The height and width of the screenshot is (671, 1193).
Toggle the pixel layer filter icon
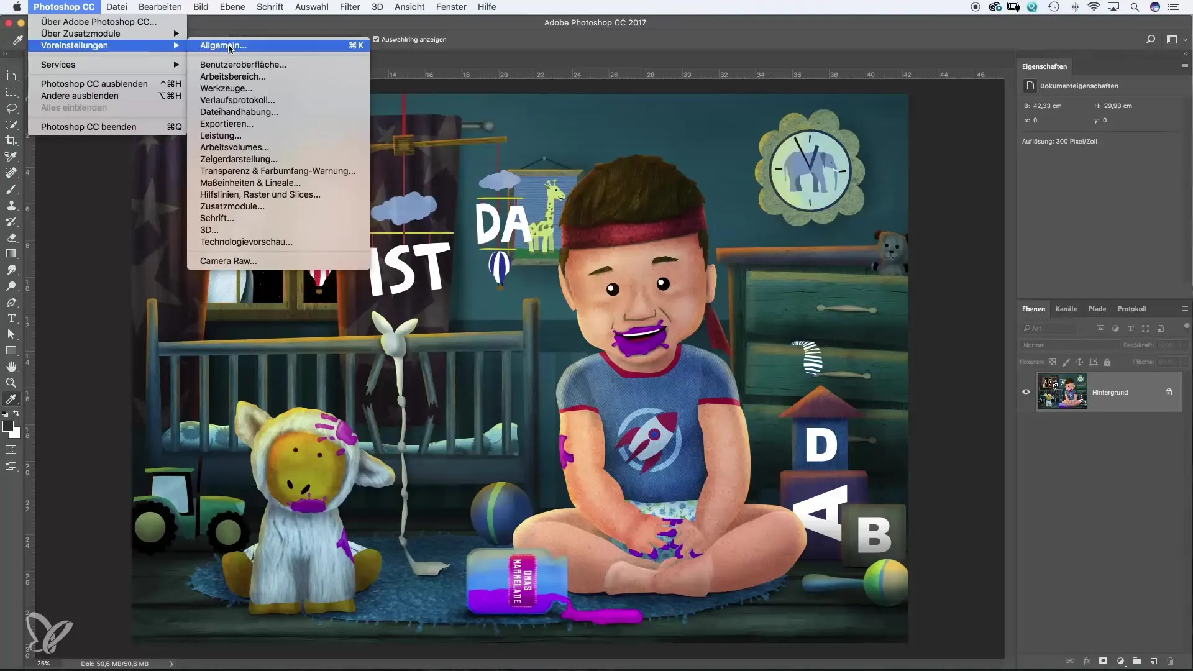coord(1100,328)
